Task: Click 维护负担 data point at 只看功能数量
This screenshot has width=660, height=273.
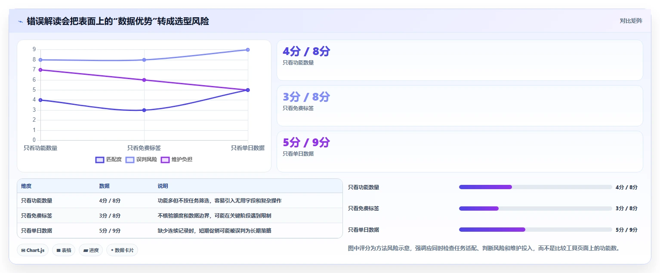Action: [40, 70]
